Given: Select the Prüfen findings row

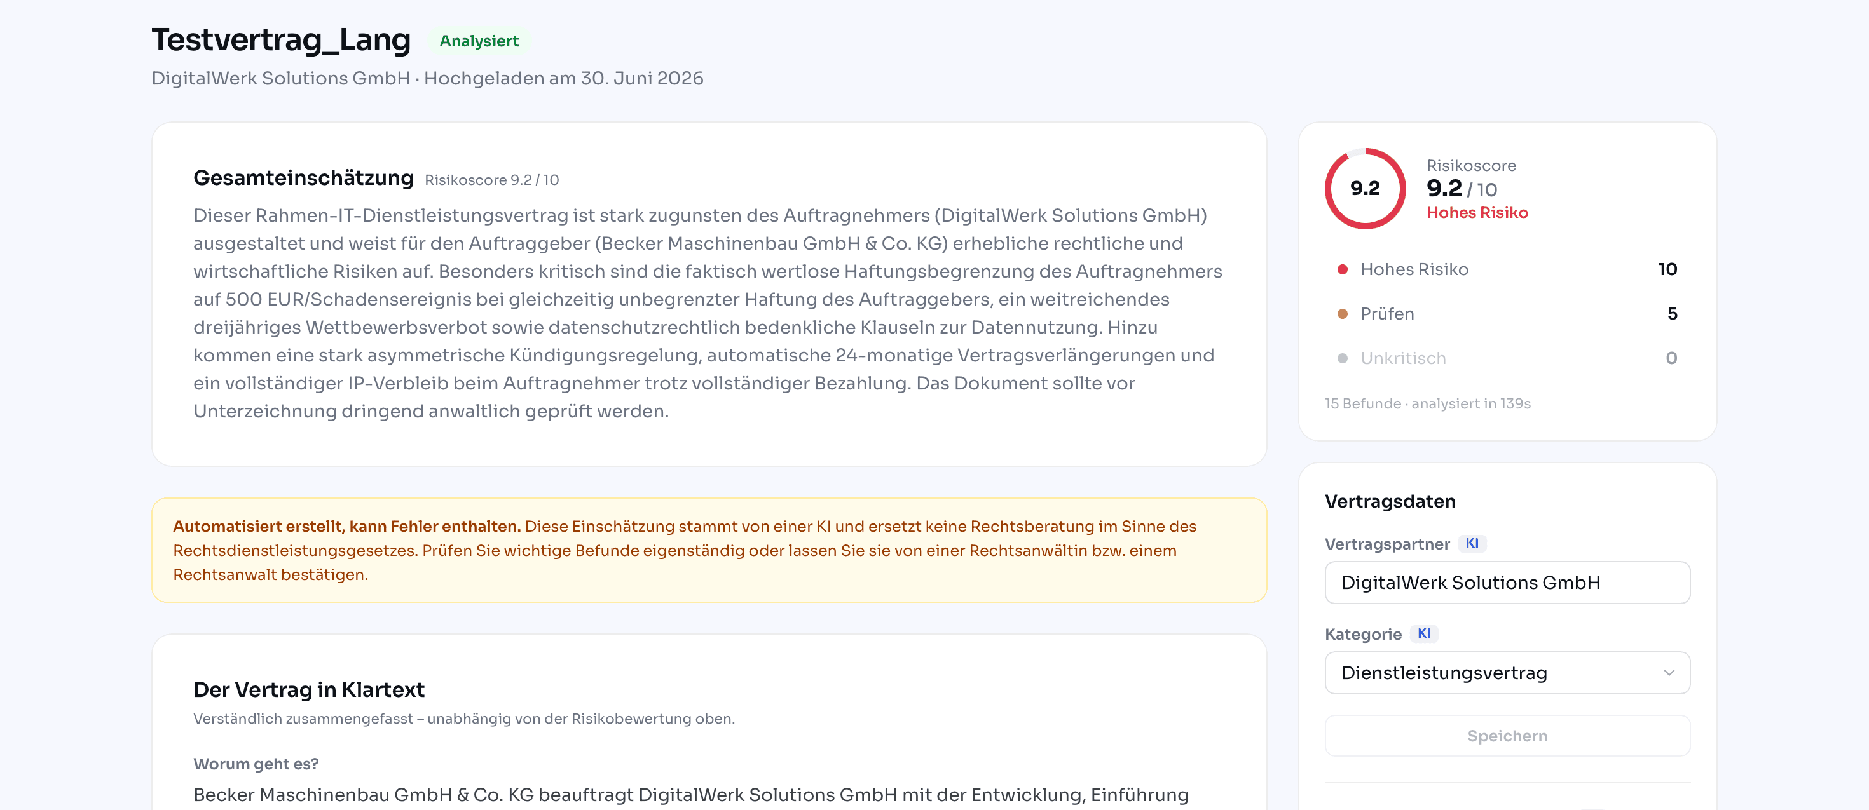Looking at the screenshot, I should click(1507, 313).
